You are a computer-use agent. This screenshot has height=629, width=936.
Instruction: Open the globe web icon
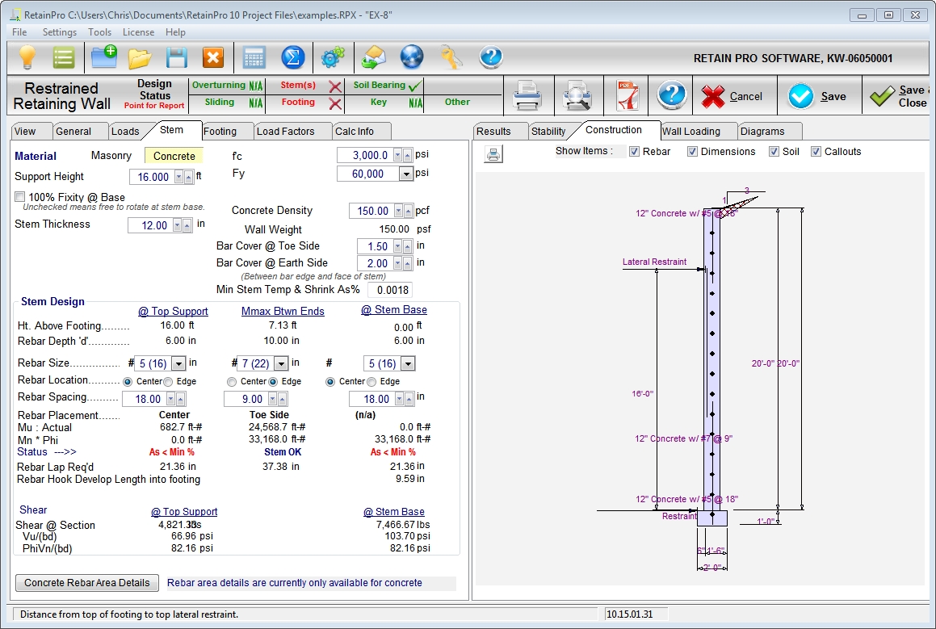click(x=411, y=57)
